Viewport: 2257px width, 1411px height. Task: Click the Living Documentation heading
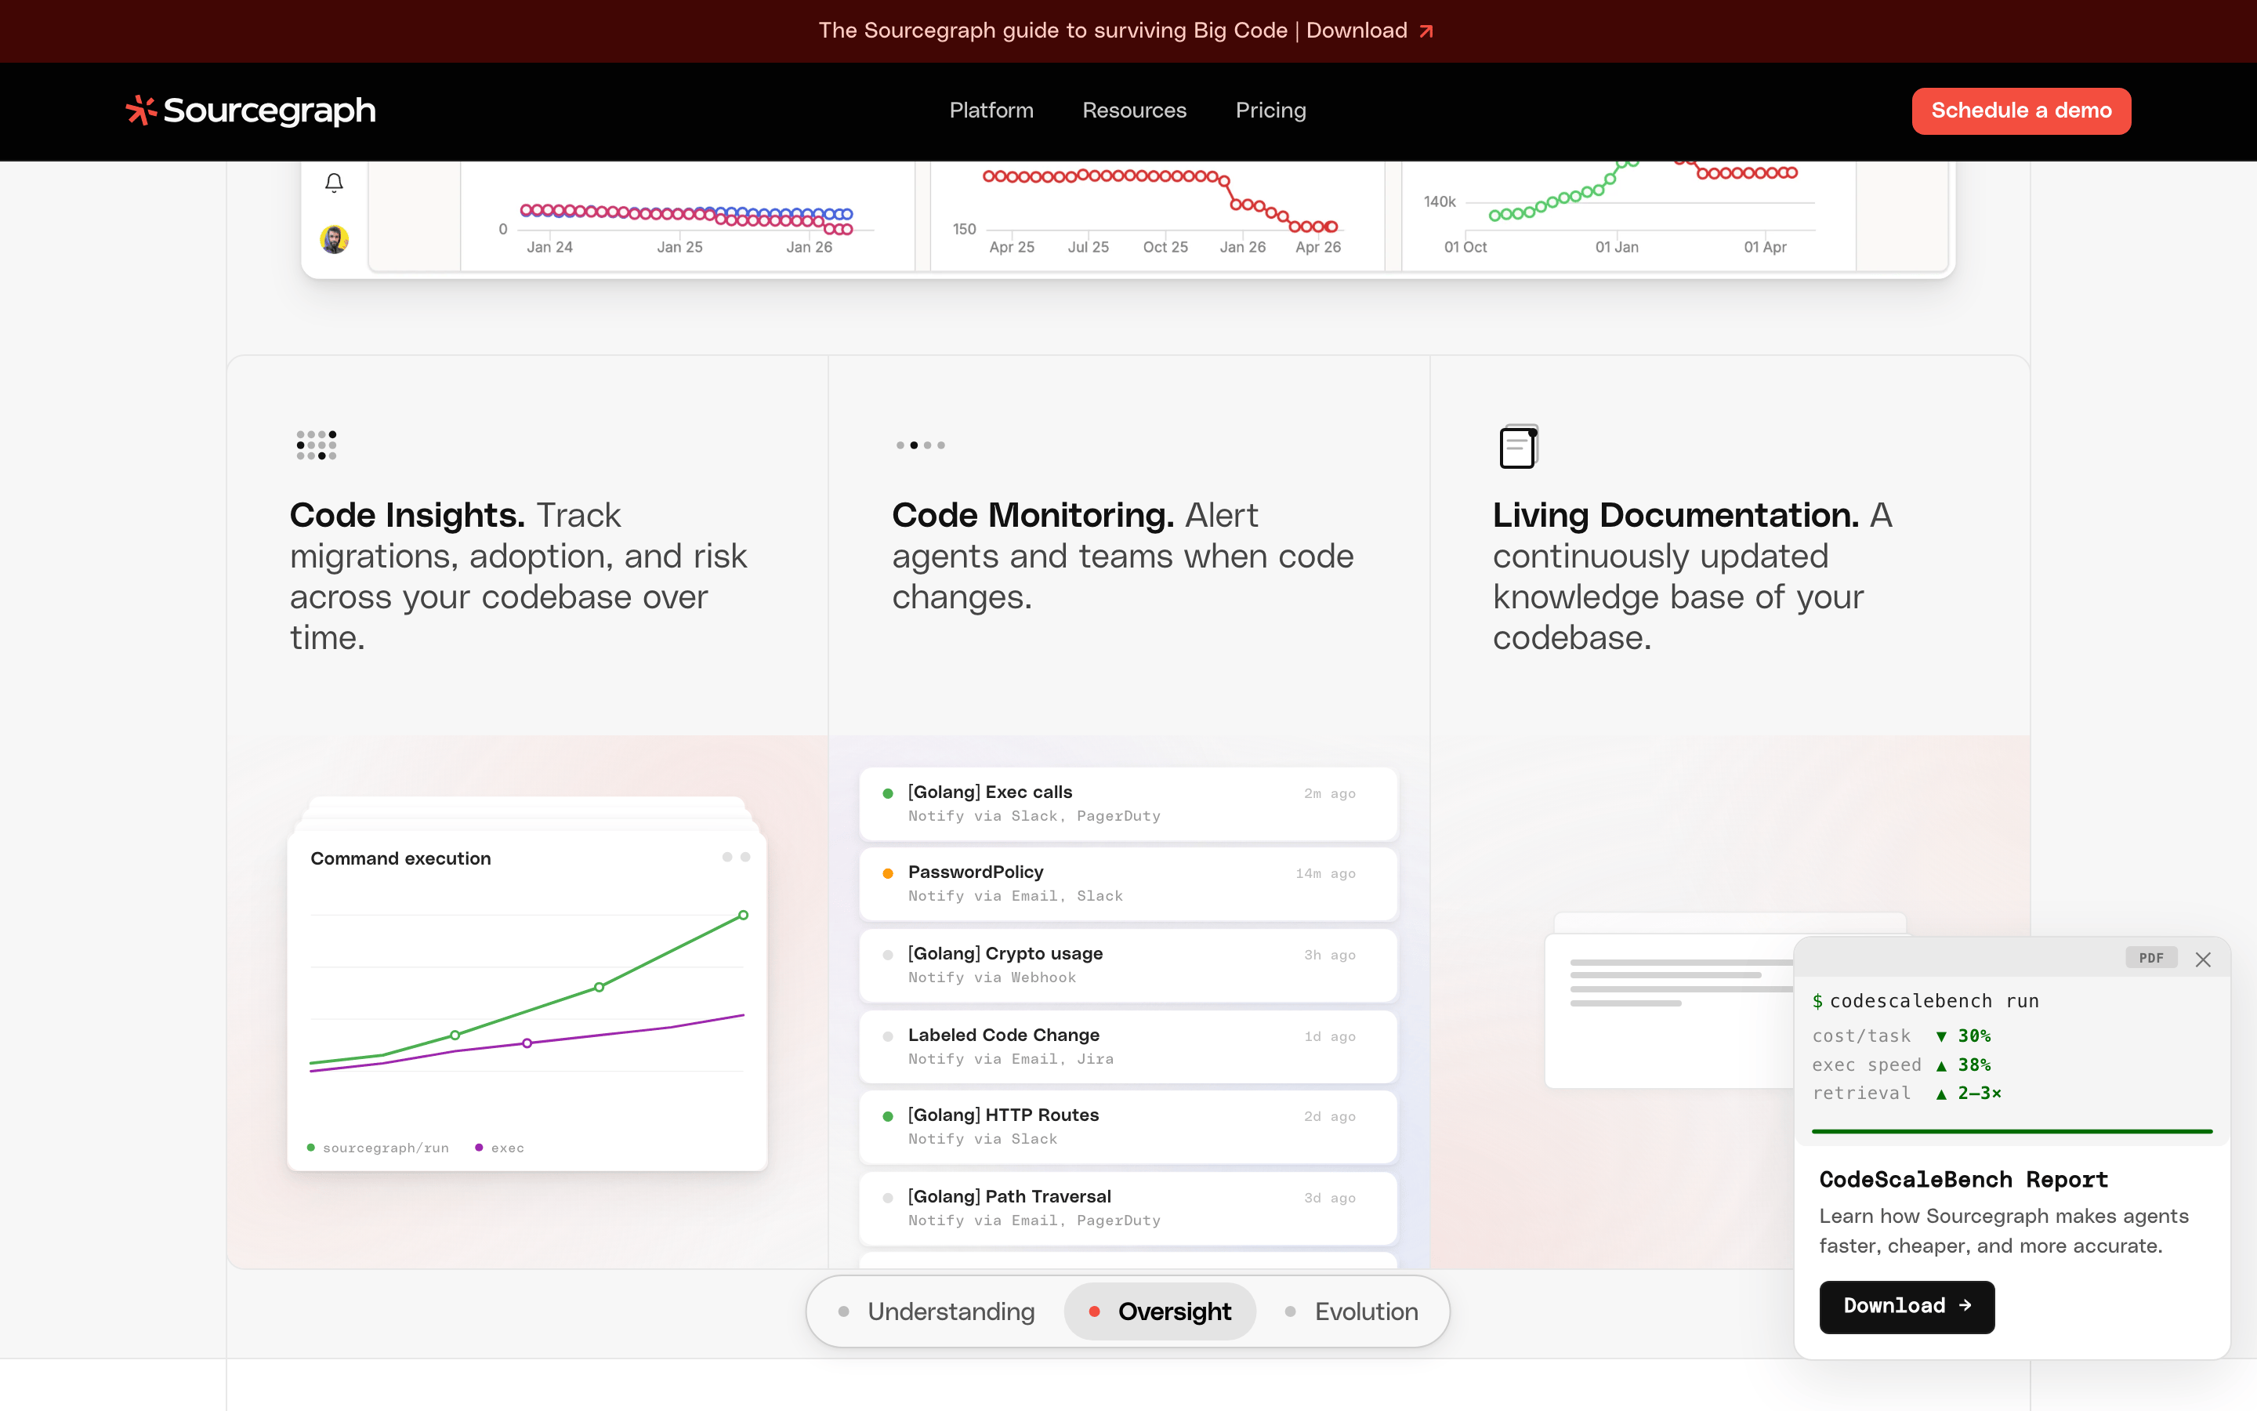click(x=1676, y=515)
